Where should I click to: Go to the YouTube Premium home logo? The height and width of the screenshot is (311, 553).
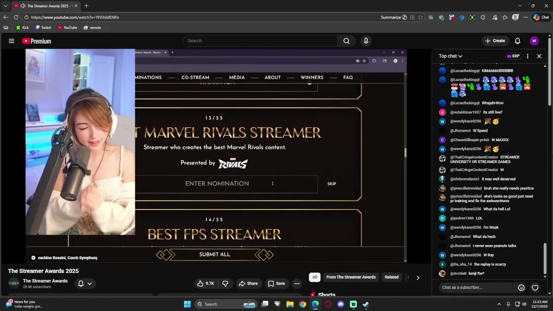point(37,41)
